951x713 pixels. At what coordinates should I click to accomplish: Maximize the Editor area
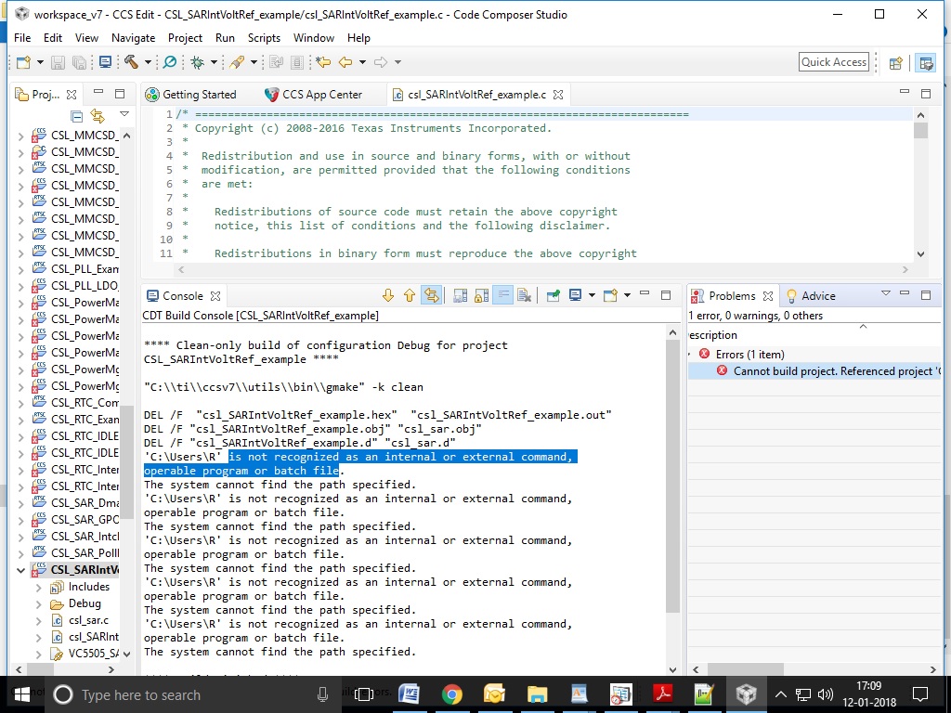click(x=926, y=94)
